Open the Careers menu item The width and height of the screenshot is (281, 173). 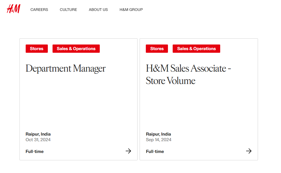pos(39,10)
